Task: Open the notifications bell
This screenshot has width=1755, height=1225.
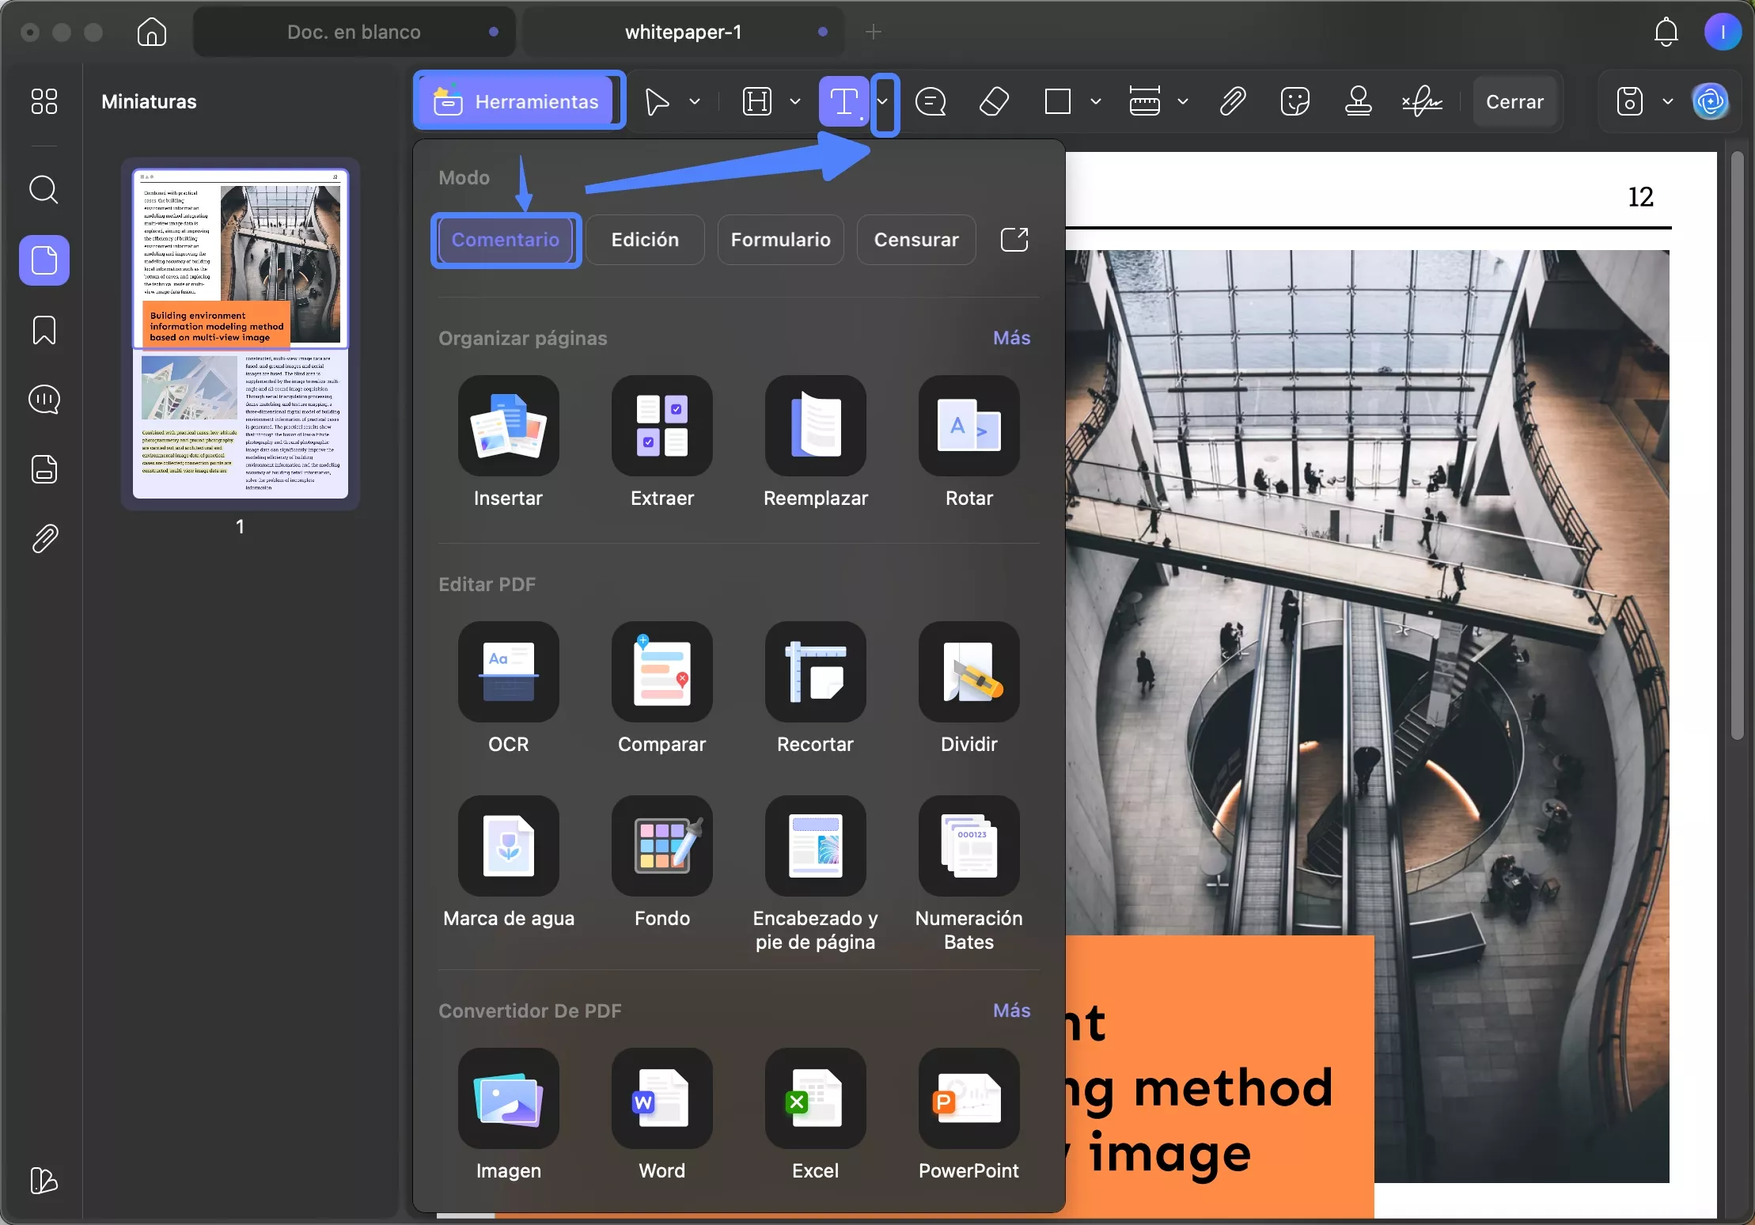Action: pyautogui.click(x=1666, y=32)
